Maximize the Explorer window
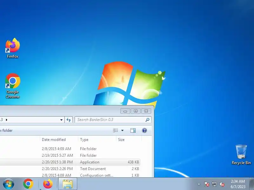The width and height of the screenshot is (254, 190). (136, 111)
